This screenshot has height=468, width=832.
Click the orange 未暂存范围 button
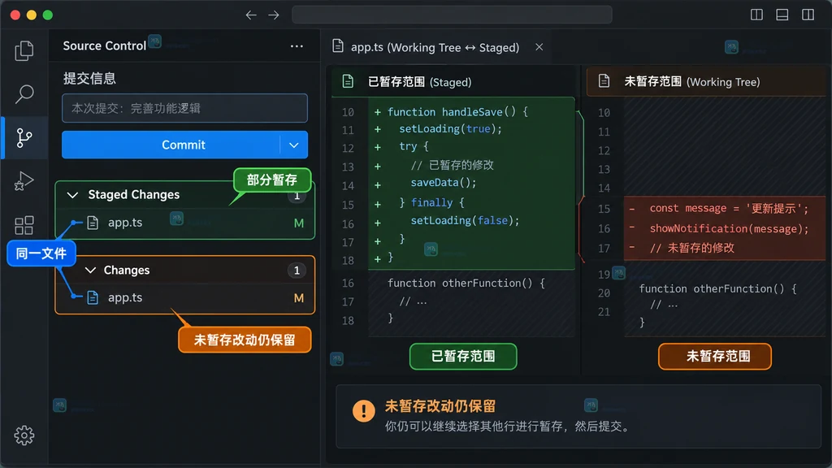(715, 356)
